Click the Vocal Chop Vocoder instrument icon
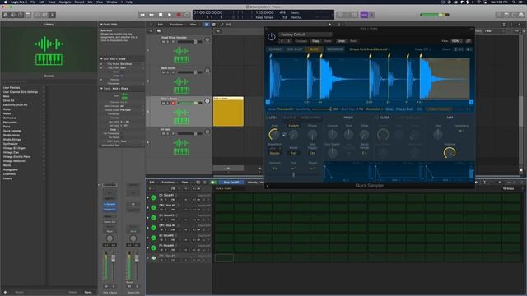The image size is (527, 296). click(x=181, y=55)
